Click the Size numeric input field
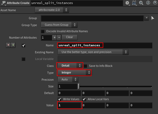 (67, 86)
